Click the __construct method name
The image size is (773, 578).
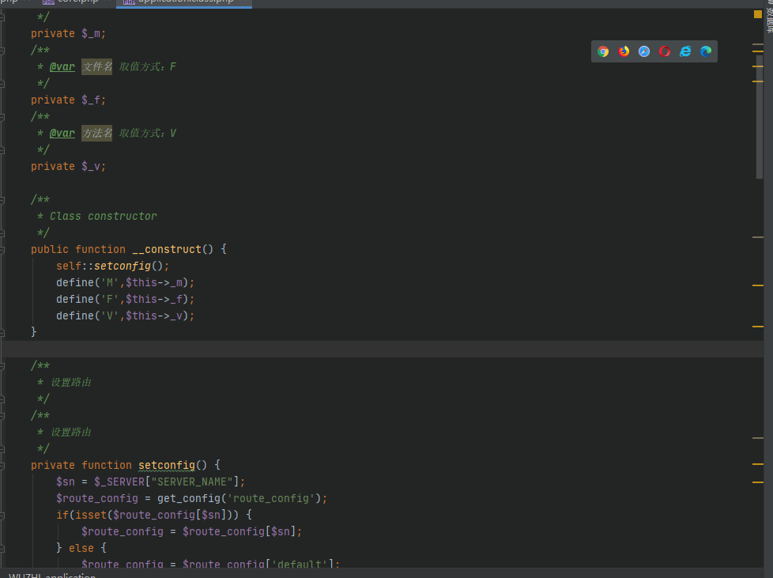[167, 250]
